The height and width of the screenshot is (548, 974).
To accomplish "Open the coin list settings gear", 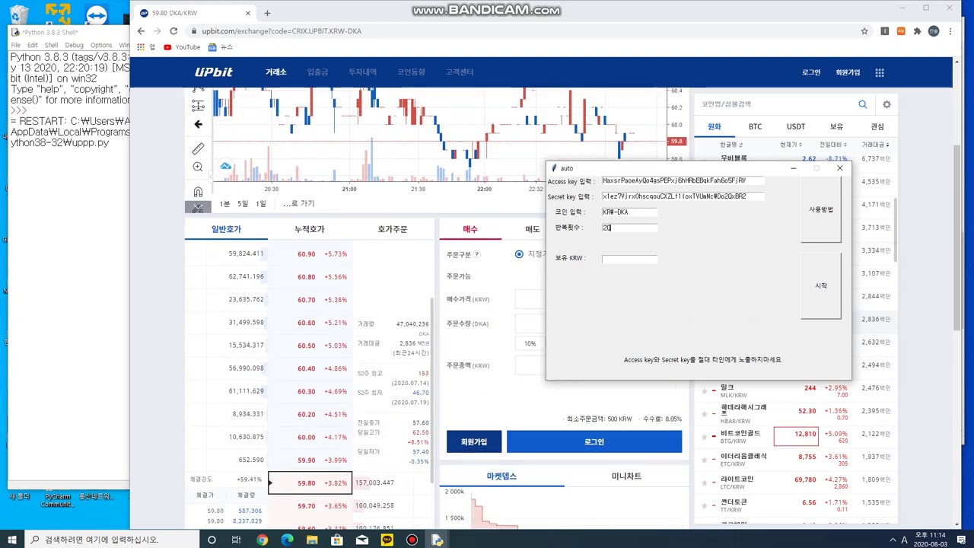I will 886,104.
